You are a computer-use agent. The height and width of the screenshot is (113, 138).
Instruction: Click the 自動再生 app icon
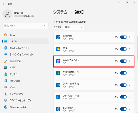pos(58,37)
